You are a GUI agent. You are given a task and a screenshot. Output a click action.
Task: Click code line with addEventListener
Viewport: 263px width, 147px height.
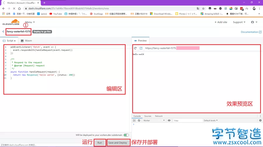(x=33, y=47)
